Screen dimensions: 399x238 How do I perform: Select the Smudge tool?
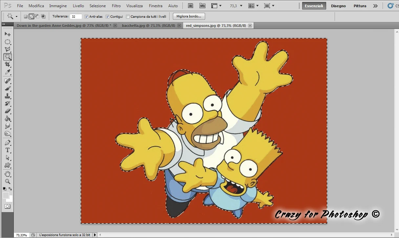(x=7, y=126)
